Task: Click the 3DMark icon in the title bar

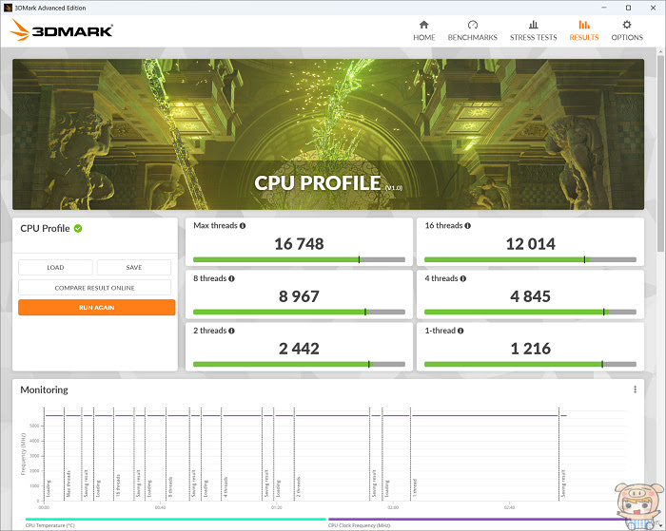Action: click(8, 8)
